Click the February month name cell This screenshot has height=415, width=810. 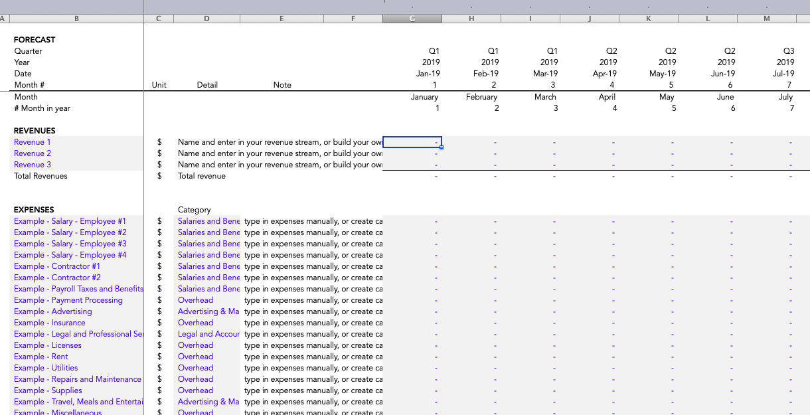[481, 97]
